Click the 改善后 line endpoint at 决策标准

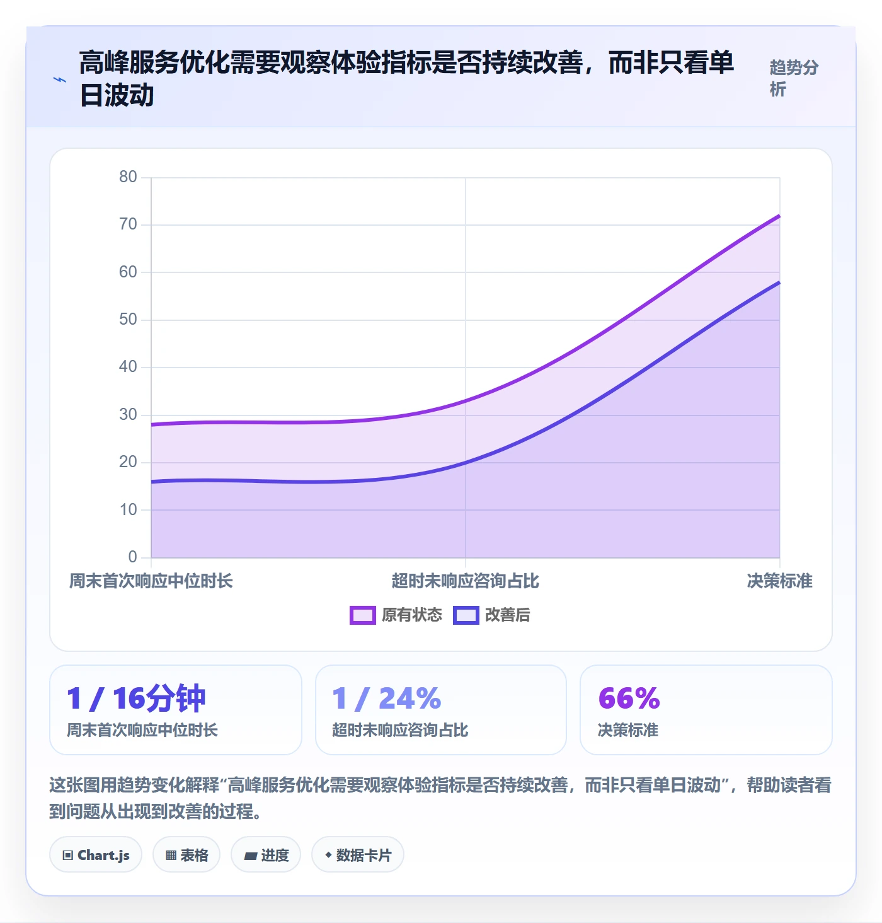(779, 282)
